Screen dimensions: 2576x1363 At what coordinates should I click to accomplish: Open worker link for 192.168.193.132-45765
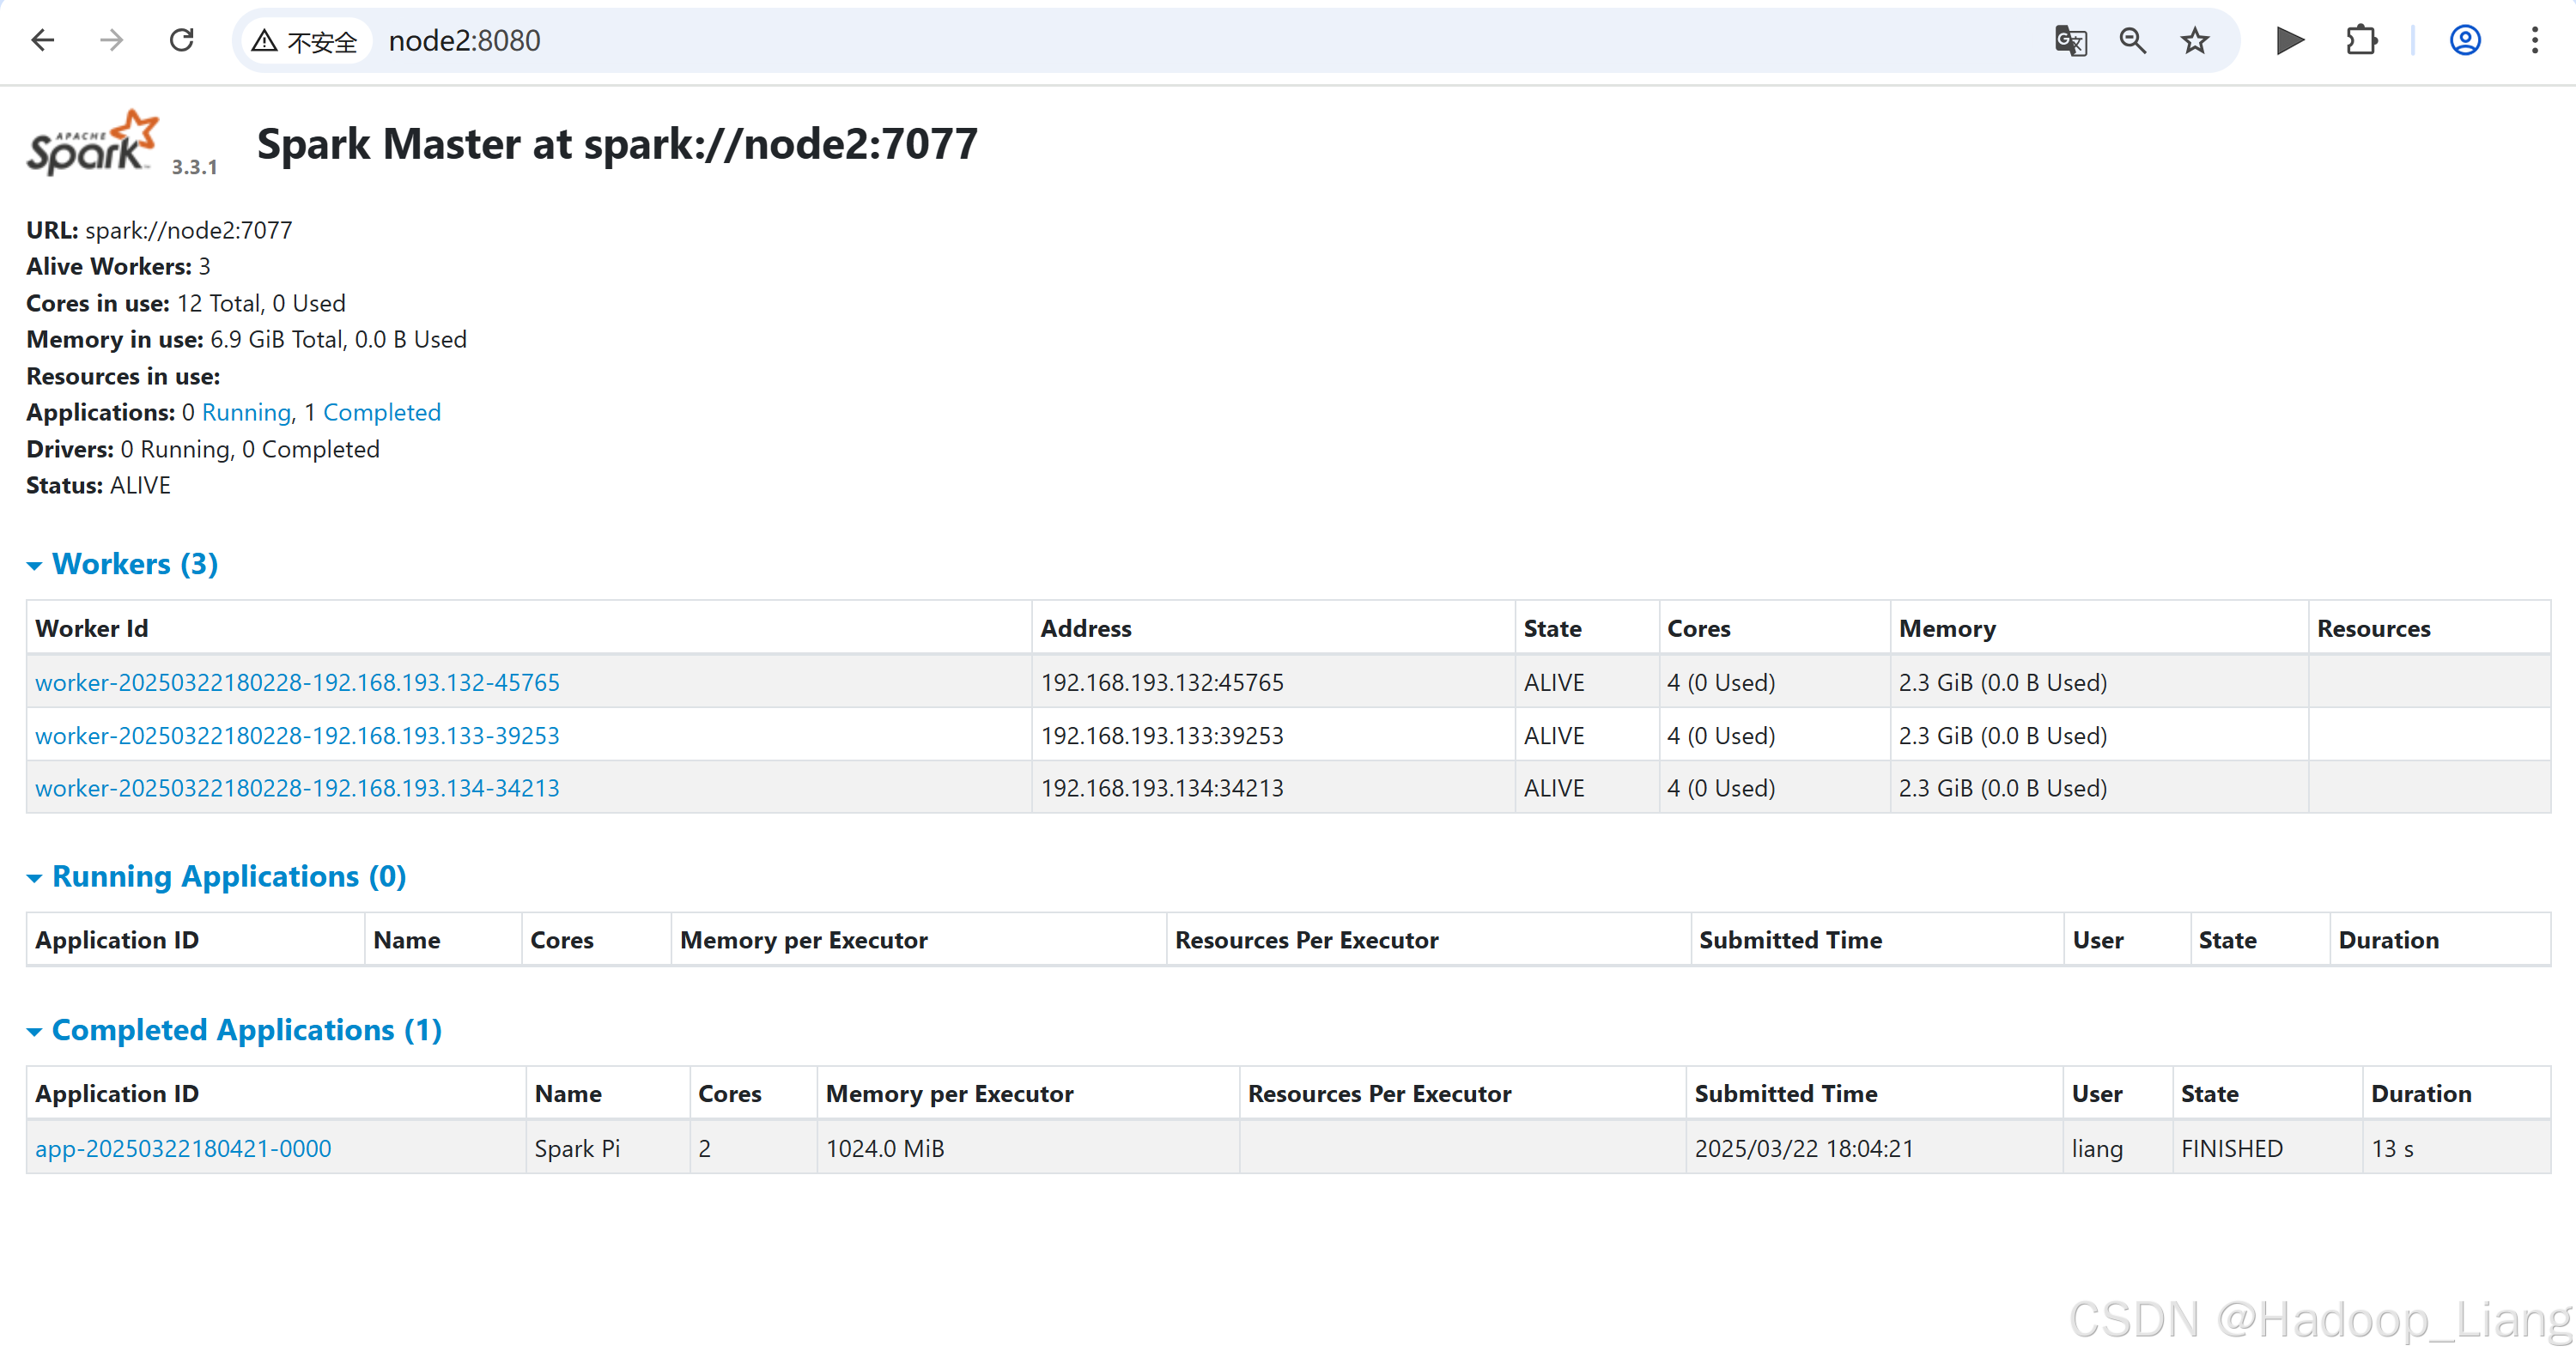[x=297, y=682]
